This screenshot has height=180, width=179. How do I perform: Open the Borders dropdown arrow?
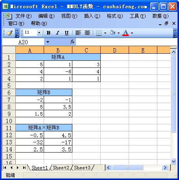[x=105, y=33]
